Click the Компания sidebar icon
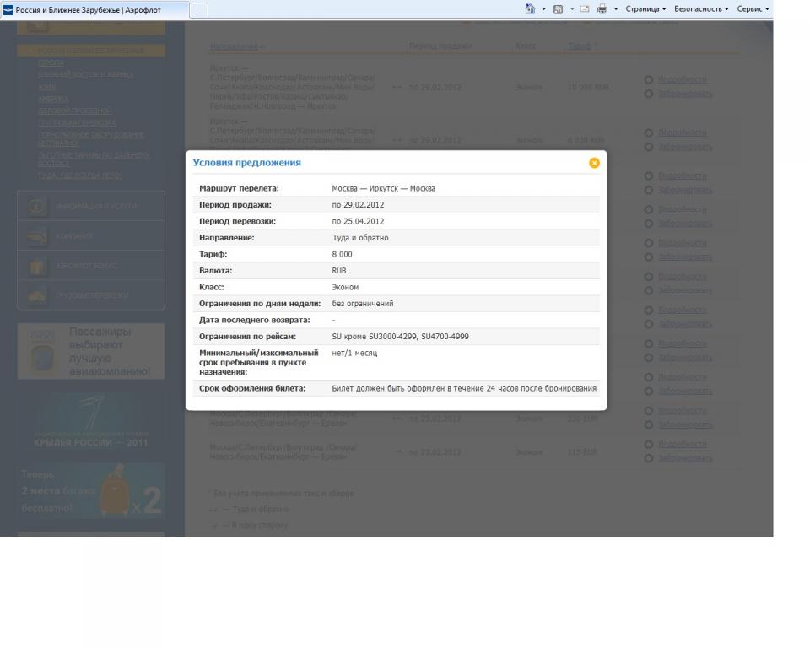 37,236
